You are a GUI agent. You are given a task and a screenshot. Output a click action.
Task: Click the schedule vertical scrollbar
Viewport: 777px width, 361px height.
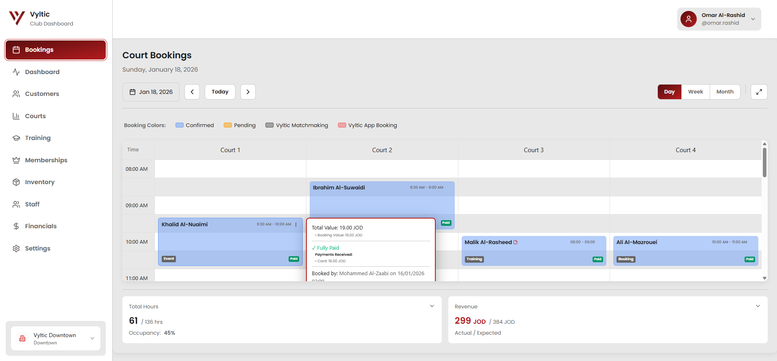pos(764,162)
